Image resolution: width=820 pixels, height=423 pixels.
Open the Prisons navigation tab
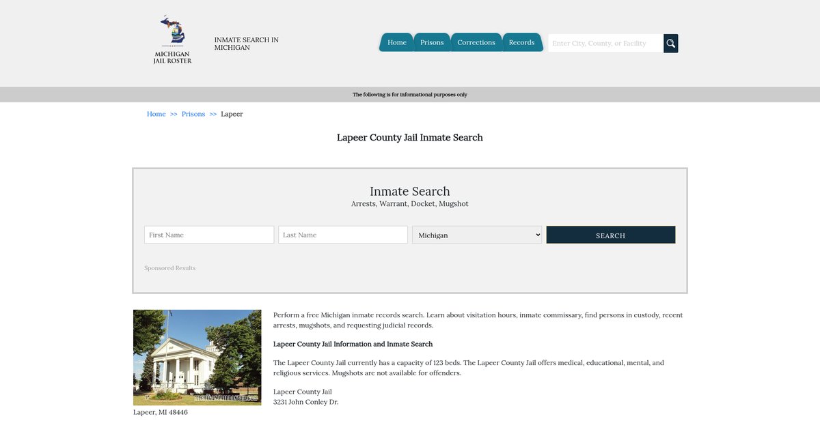432,42
